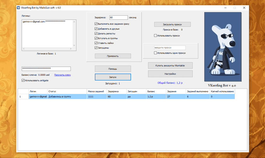Minimize the Vkserfing Bot window
Viewport: 265px width, 158px height.
pyautogui.click(x=225, y=8)
